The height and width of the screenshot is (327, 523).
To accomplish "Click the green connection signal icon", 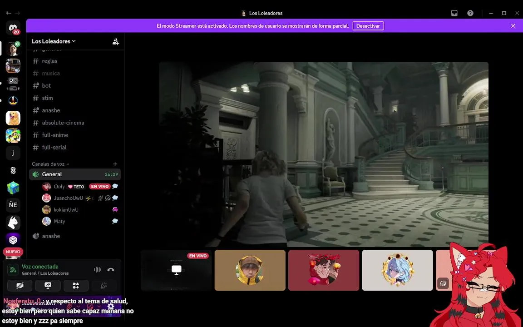I will pos(13,270).
